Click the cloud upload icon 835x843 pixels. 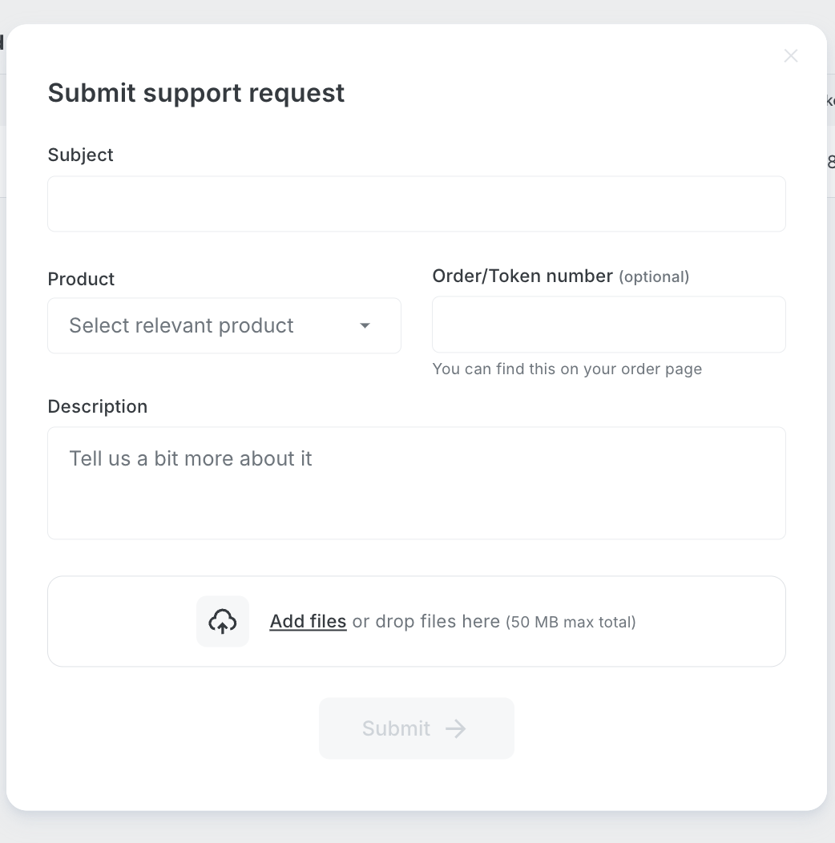point(223,621)
